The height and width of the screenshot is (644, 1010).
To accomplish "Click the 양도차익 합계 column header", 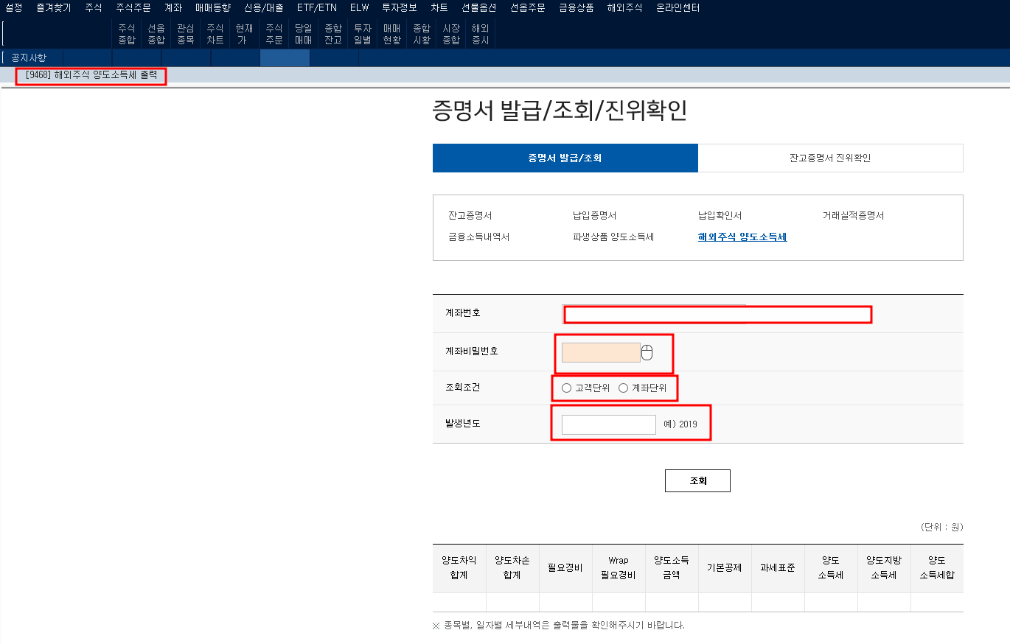I will click(459, 568).
